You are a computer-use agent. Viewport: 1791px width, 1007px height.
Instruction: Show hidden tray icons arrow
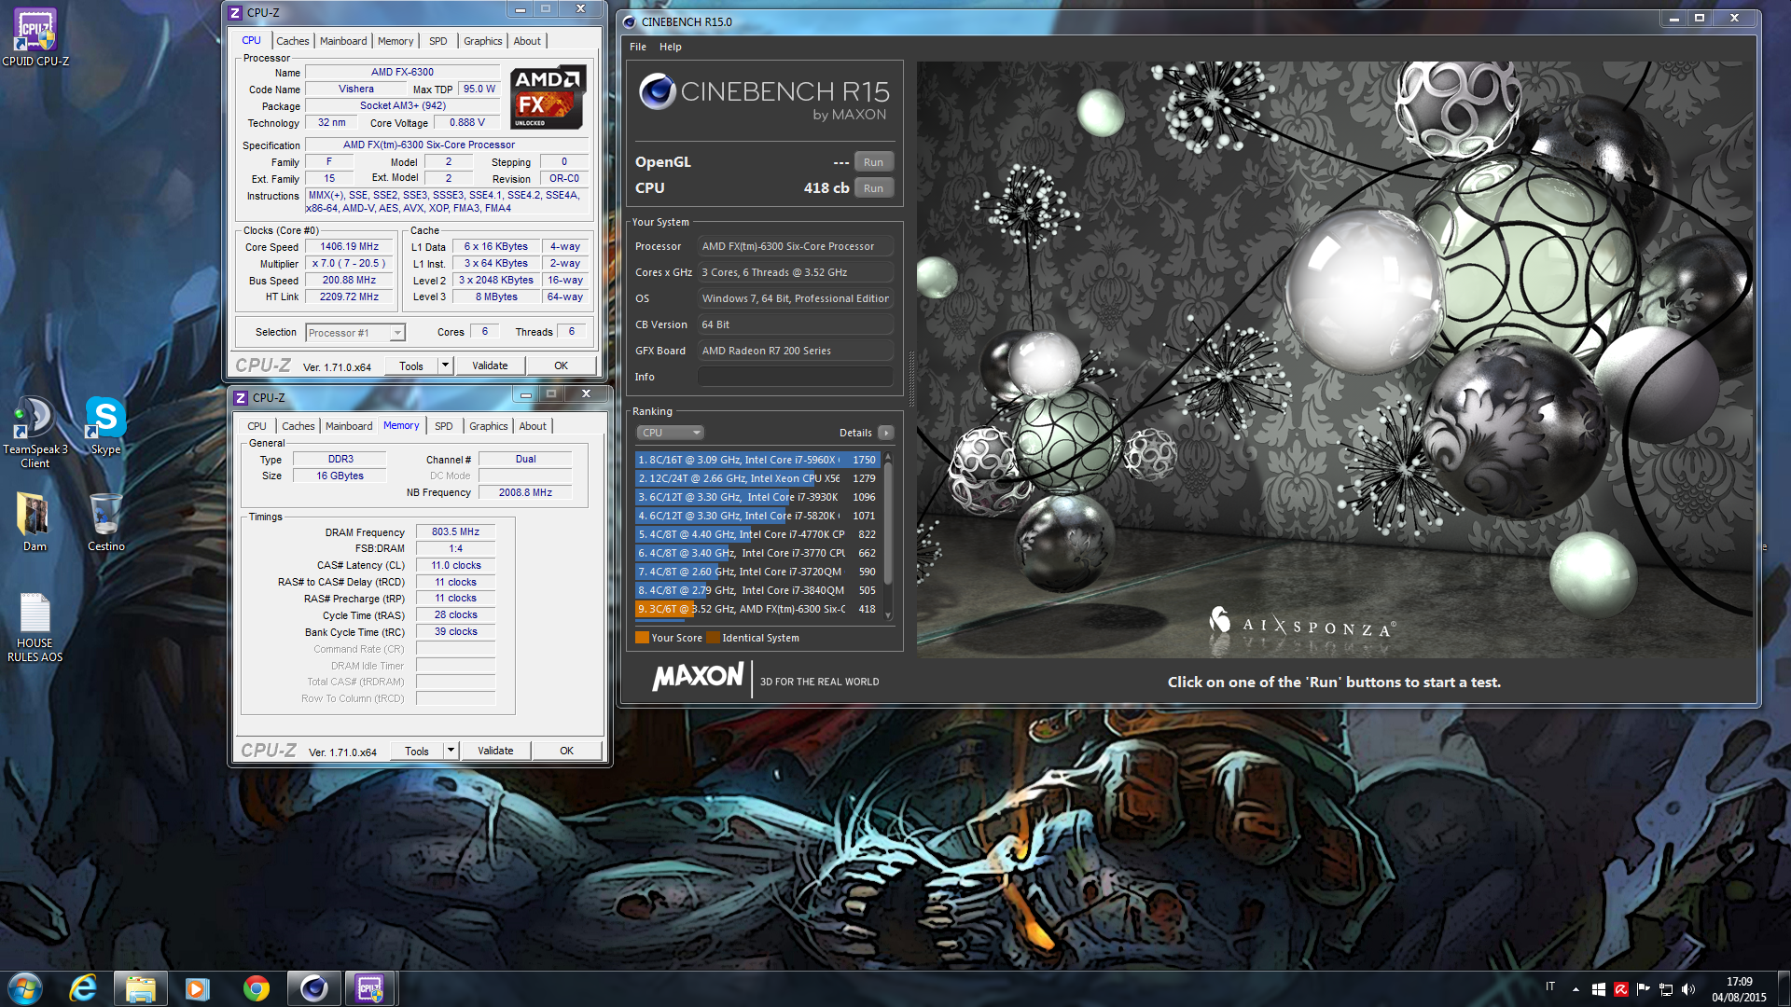pyautogui.click(x=1576, y=989)
